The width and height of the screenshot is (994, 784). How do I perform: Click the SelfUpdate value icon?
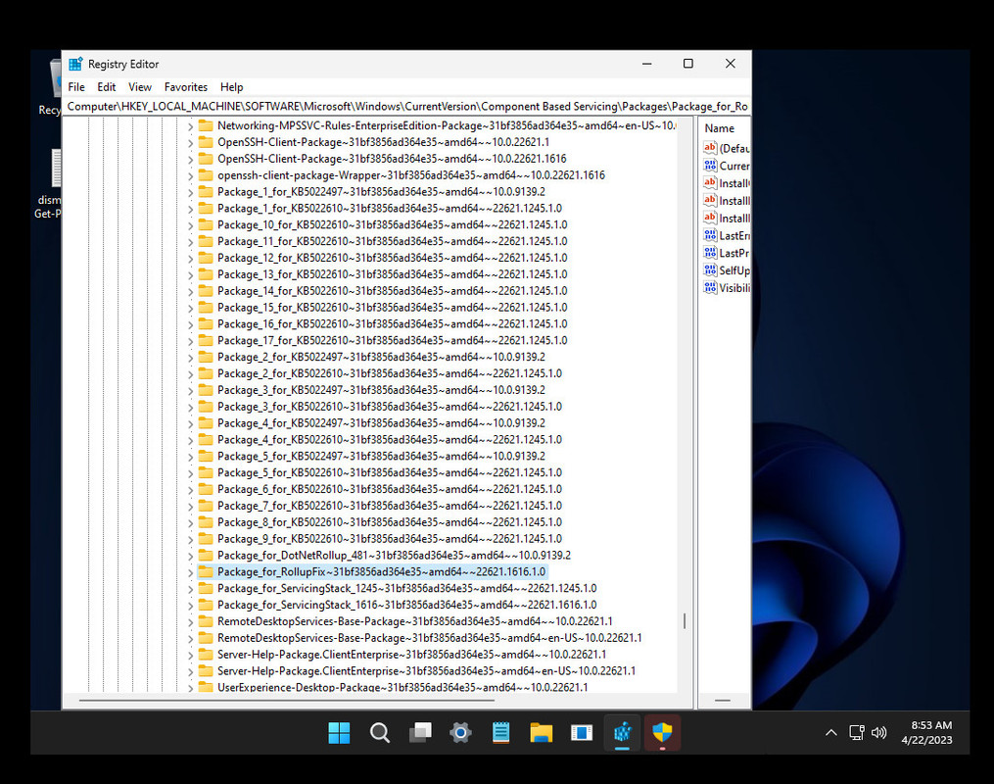click(710, 270)
